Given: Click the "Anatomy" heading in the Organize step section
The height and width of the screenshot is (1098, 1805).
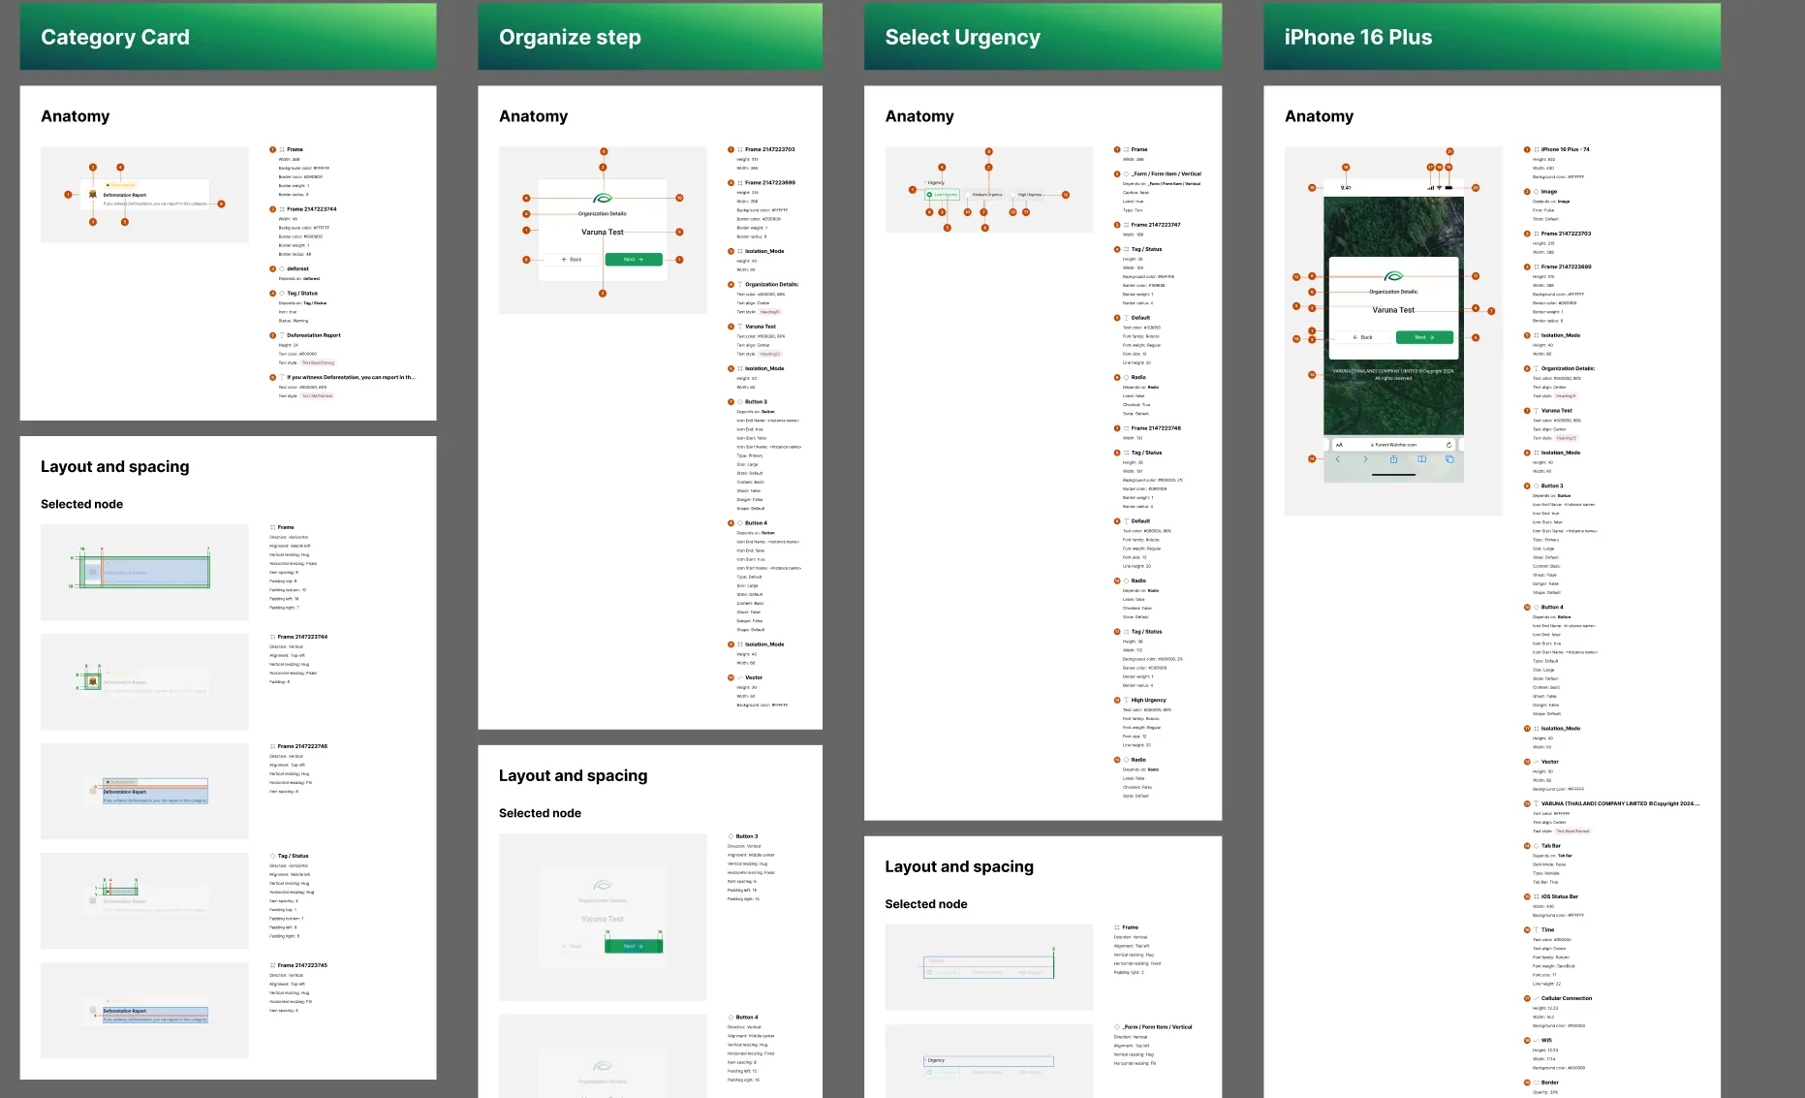Looking at the screenshot, I should [533, 116].
